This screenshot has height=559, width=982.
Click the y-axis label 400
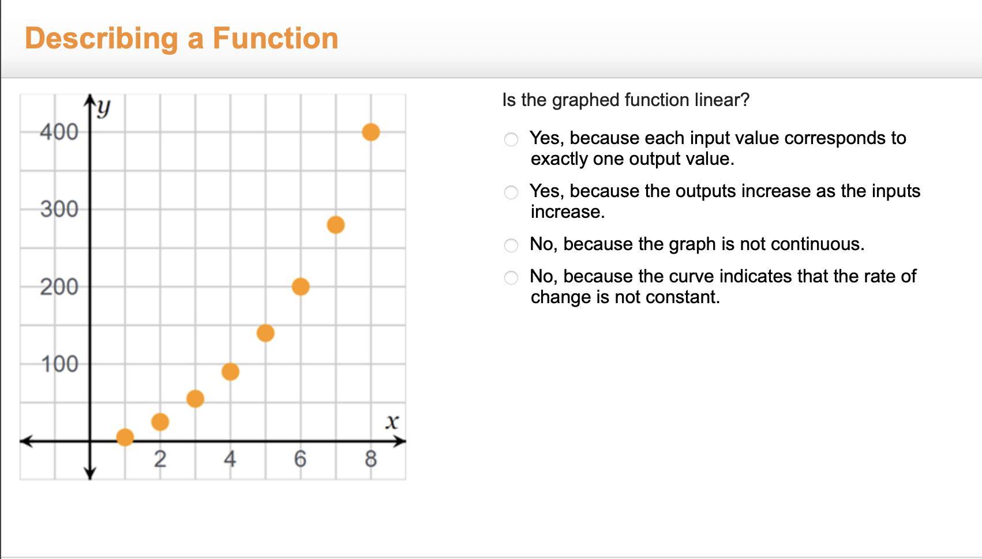pyautogui.click(x=59, y=132)
